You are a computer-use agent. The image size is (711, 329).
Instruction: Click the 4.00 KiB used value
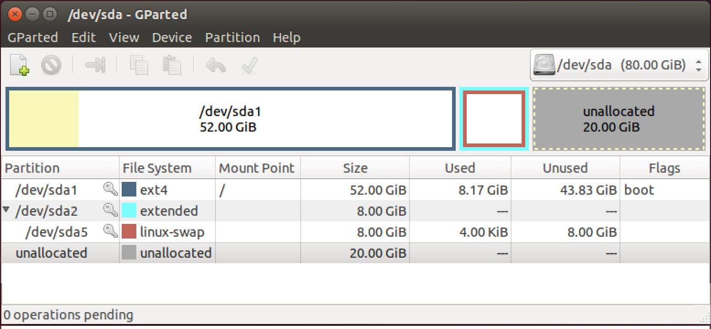[x=484, y=232]
